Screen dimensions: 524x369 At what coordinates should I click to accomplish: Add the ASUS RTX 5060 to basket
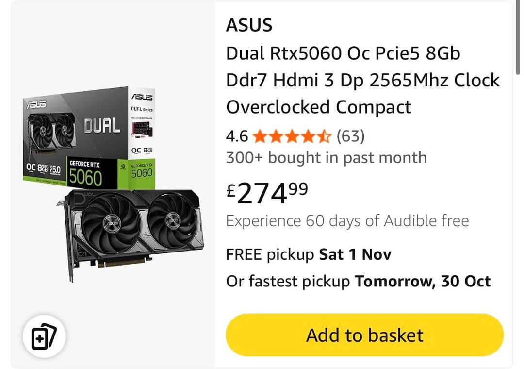pos(364,335)
